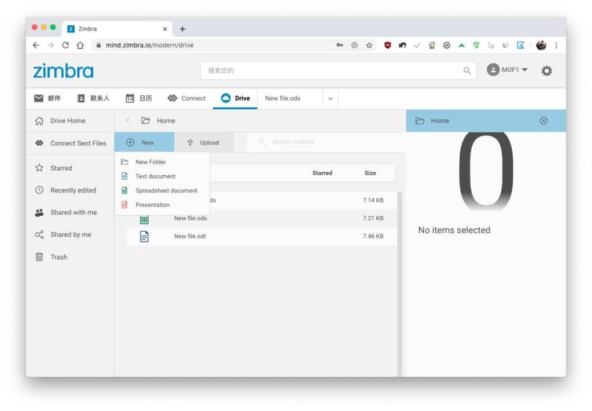Create a Spreadsheet document
Screen dimensions: 592x411
pos(162,191)
